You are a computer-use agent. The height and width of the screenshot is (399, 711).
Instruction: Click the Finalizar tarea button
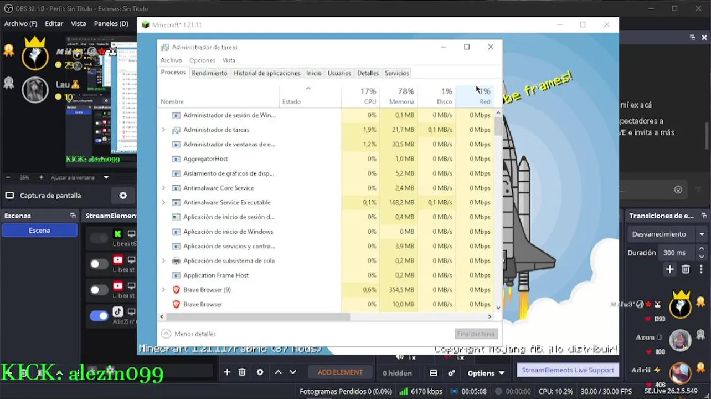(476, 334)
